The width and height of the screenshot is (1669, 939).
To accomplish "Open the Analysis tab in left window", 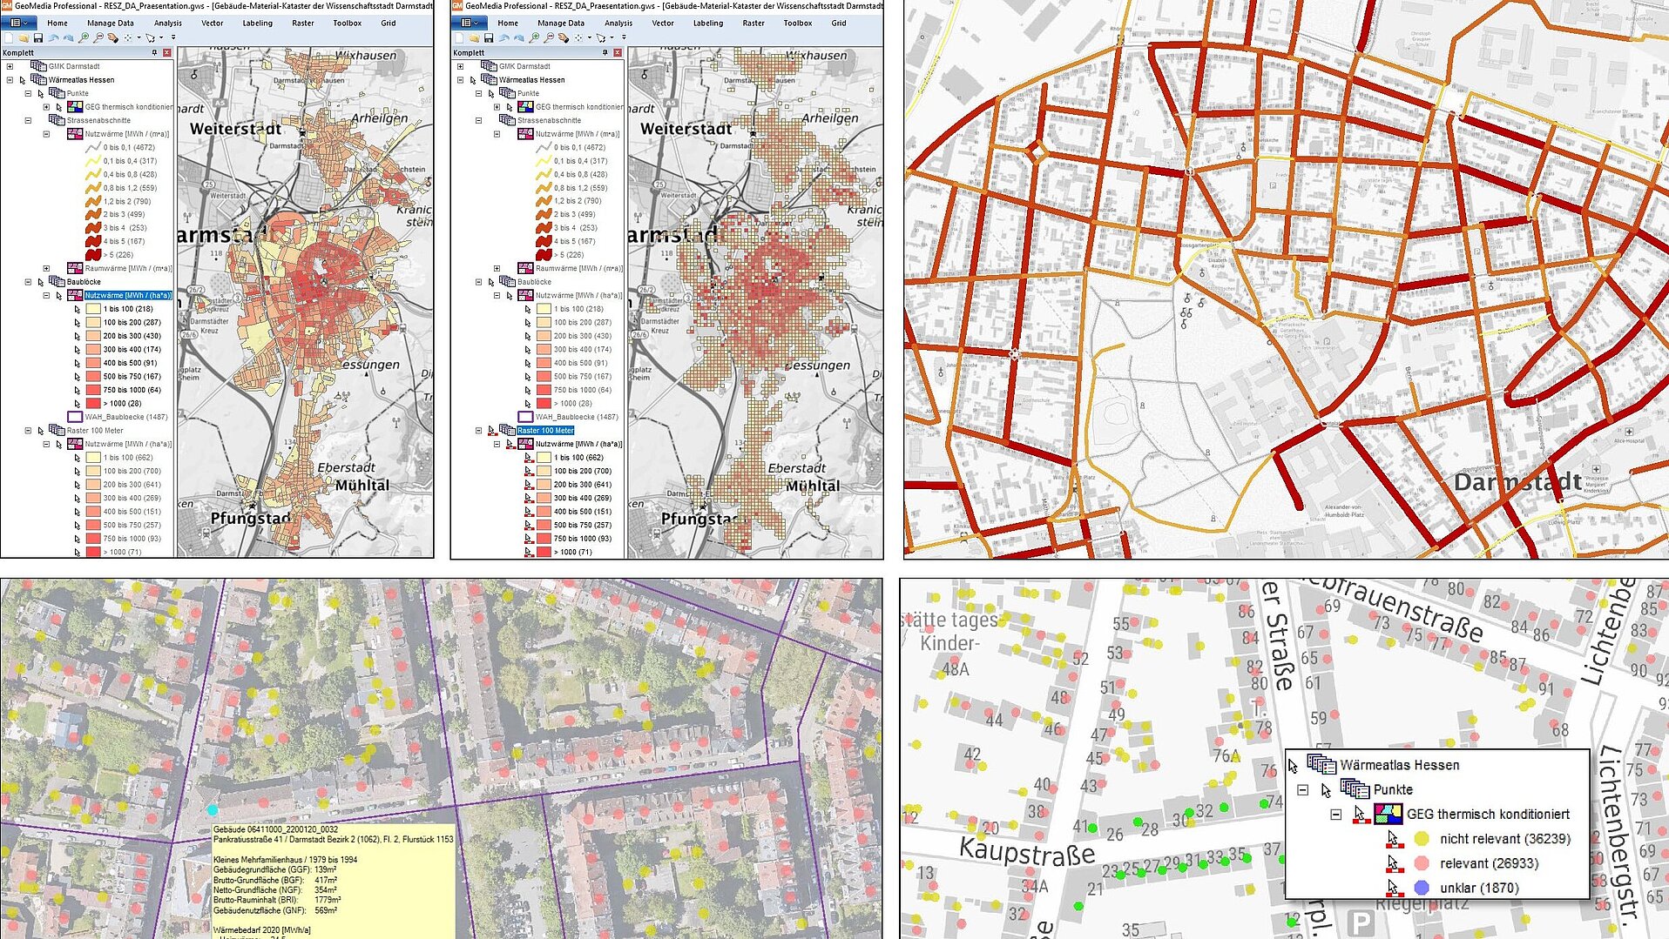I will click(168, 23).
